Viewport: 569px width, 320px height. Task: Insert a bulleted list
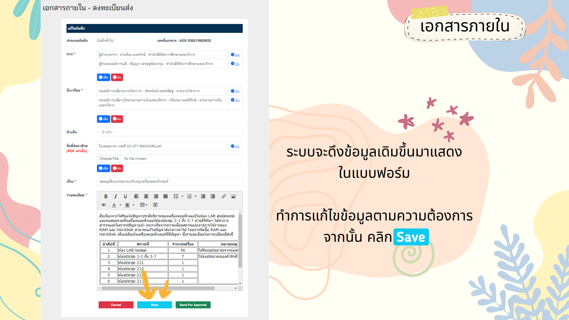(x=176, y=196)
